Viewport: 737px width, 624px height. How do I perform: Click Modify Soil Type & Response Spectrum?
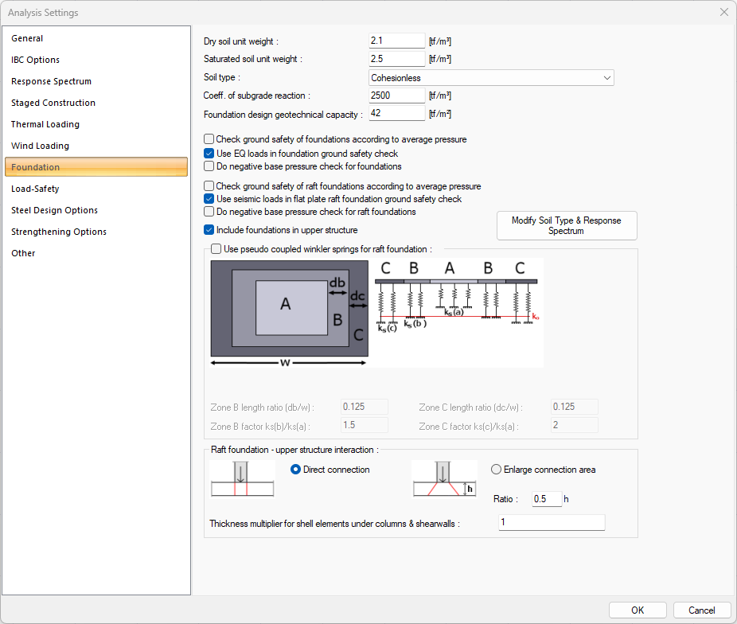coord(567,225)
